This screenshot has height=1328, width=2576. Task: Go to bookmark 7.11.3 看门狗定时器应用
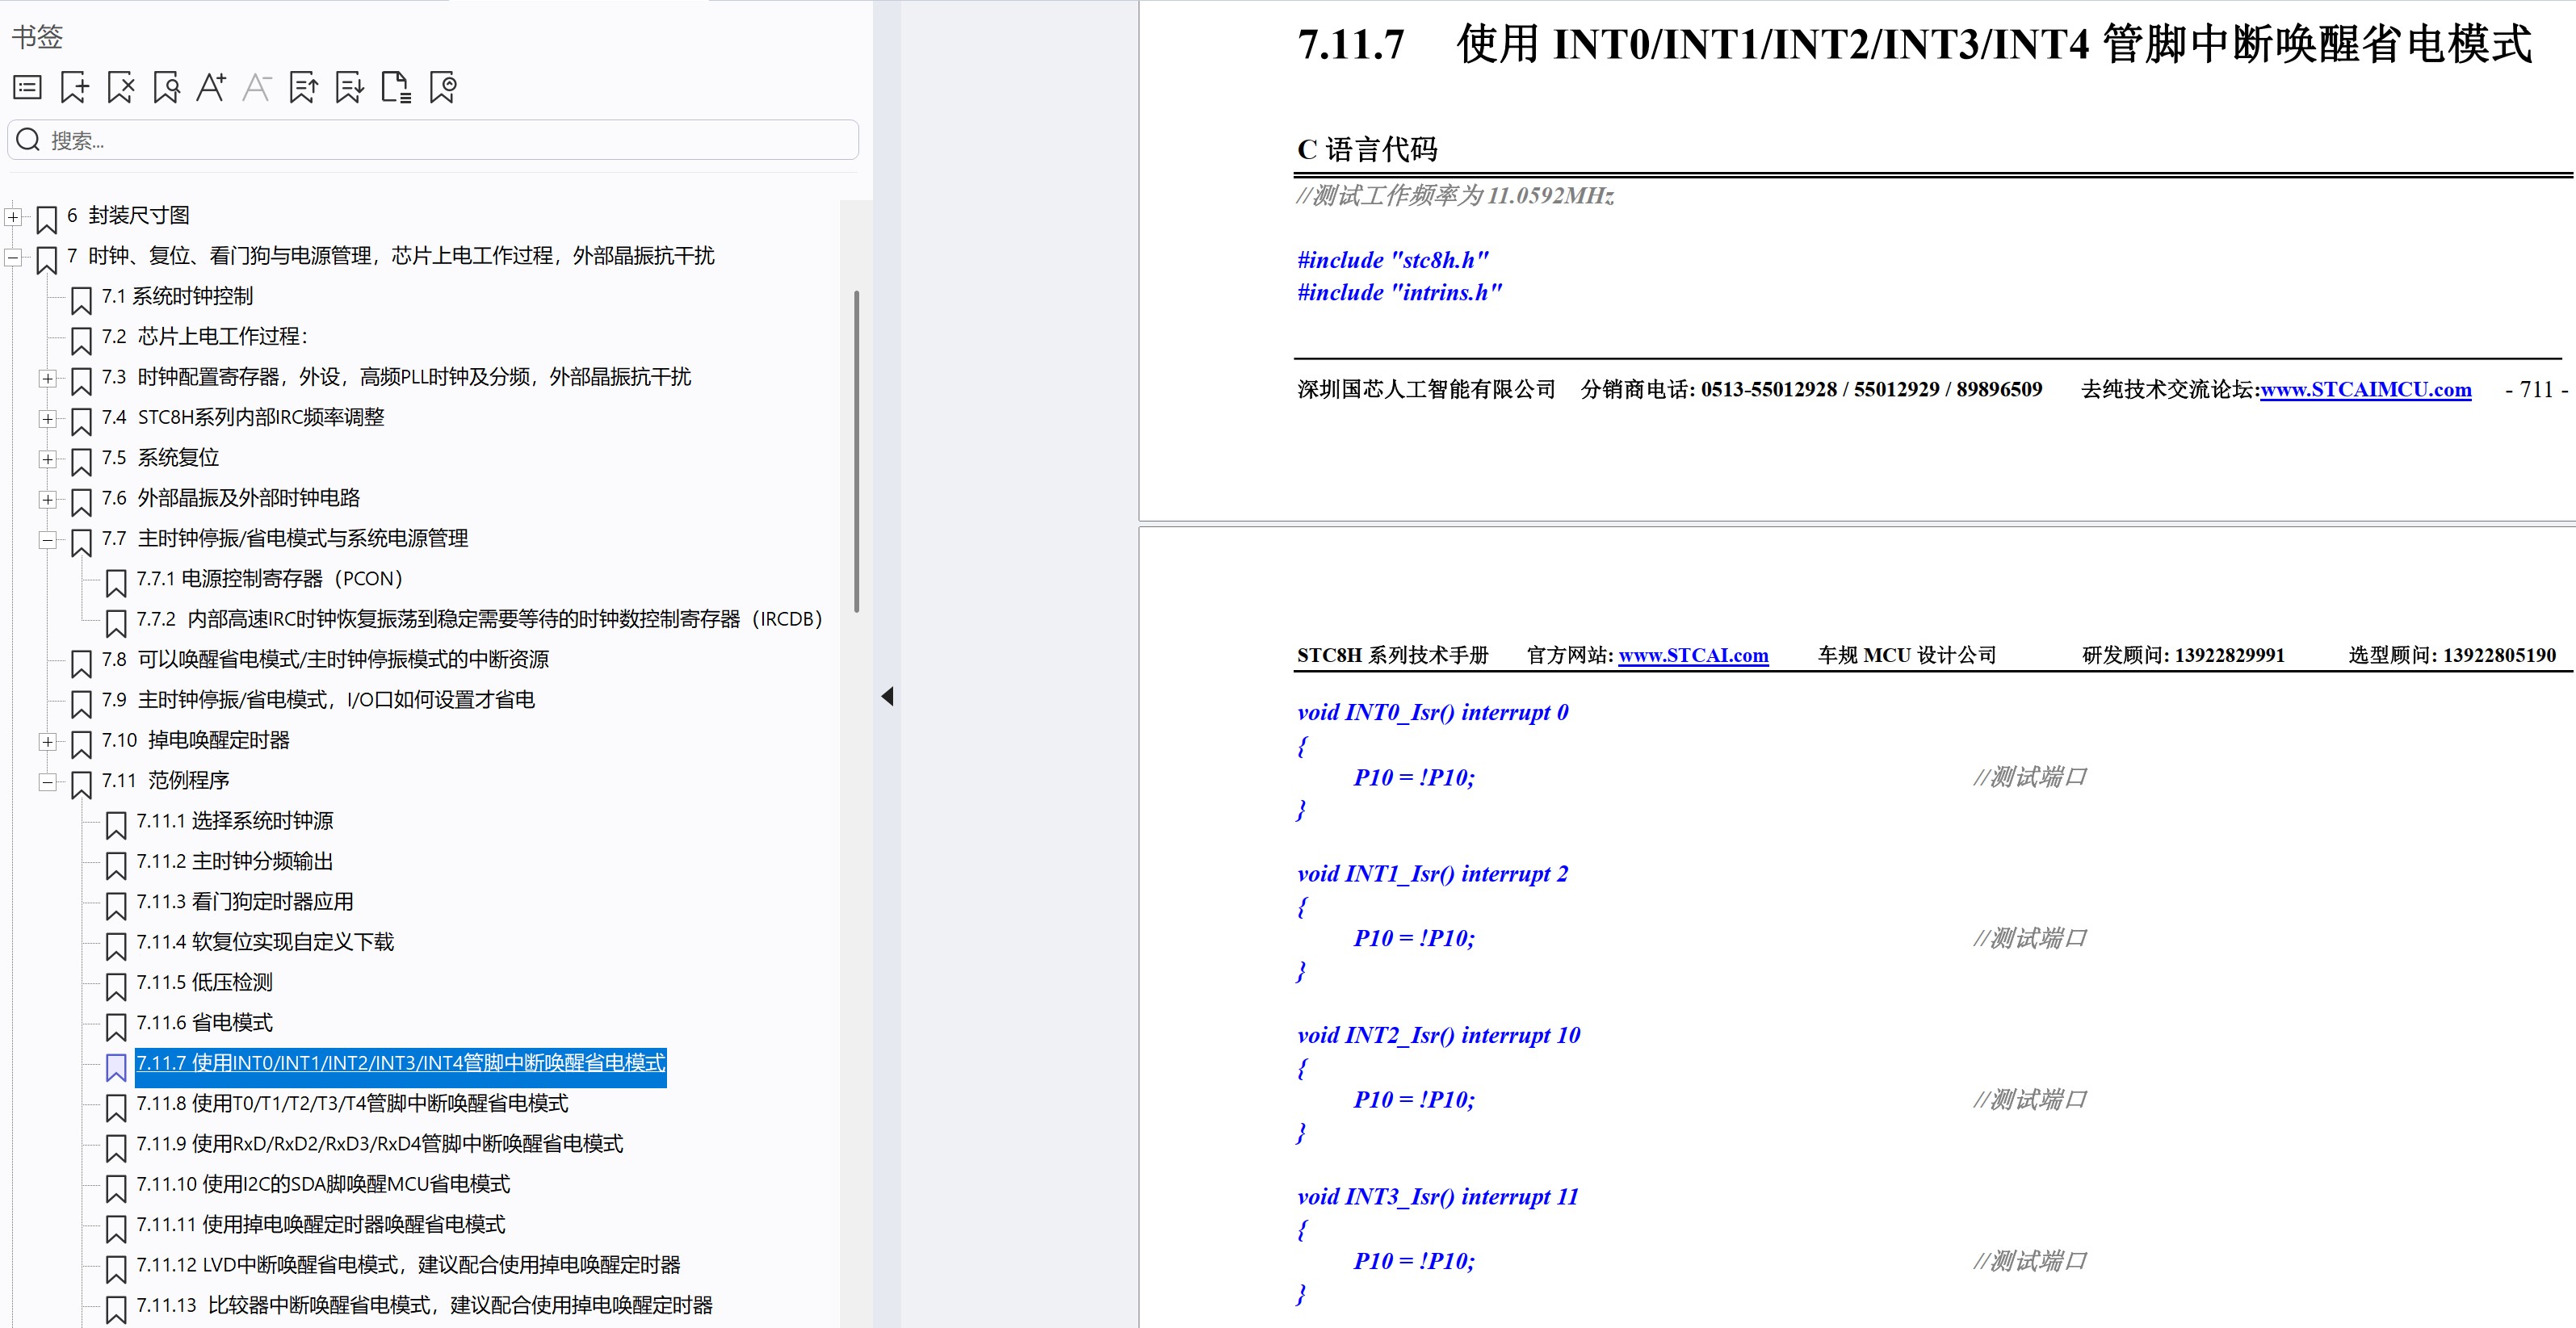click(x=245, y=902)
